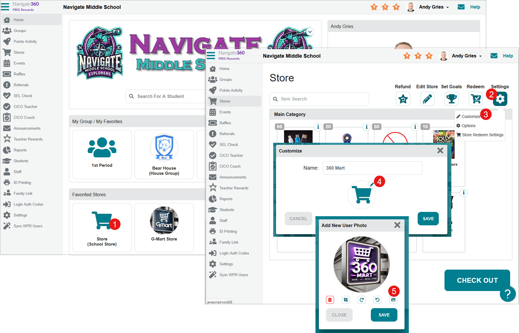Choose Options in the Settings dropdown

coord(468,126)
